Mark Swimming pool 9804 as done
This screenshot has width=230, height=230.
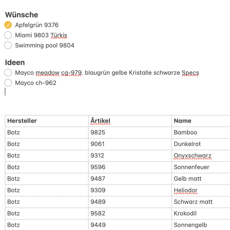coord(8,46)
